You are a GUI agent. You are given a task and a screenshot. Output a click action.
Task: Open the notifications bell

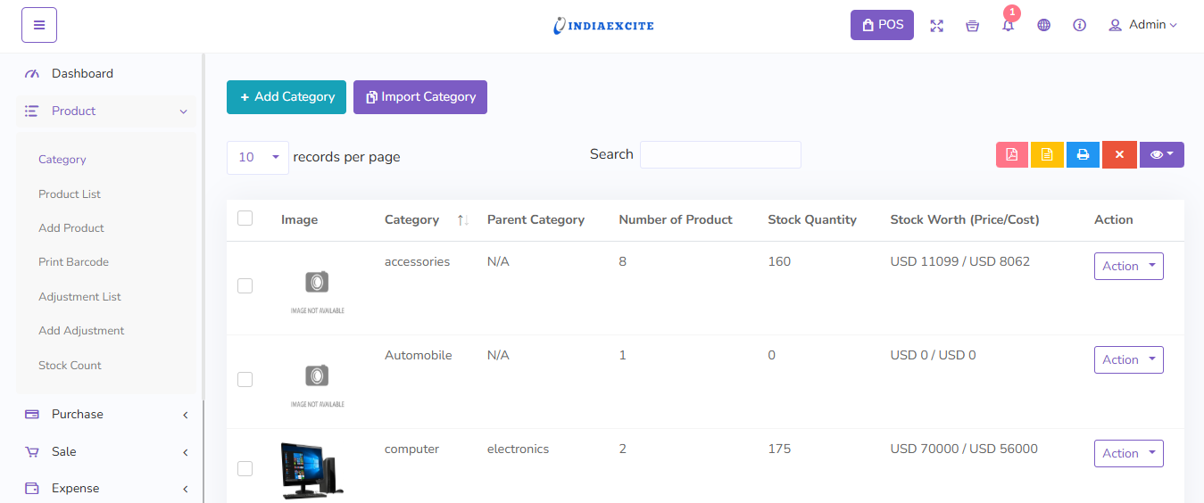[1008, 25]
